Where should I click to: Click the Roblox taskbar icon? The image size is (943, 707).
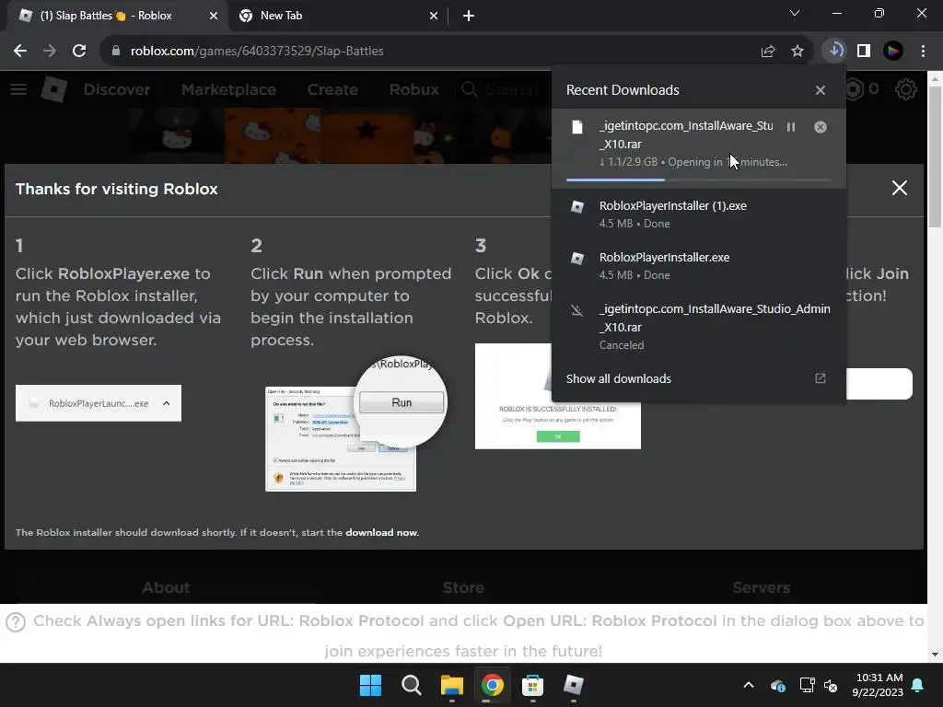573,685
